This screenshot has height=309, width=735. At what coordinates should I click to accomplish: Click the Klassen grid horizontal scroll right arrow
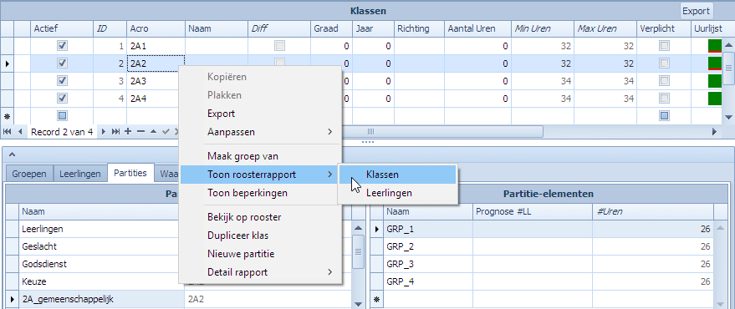(x=714, y=132)
